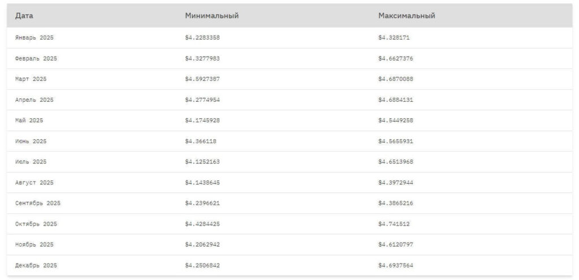This screenshot has height=280, width=579.
Task: Select the Декабрь 2025 row label
Action: (x=36, y=265)
